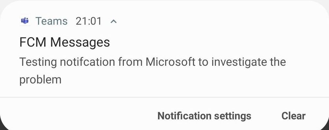This screenshot has width=329, height=130.
Task: Tap the word 'Messages' in the title
Action: (x=80, y=42)
